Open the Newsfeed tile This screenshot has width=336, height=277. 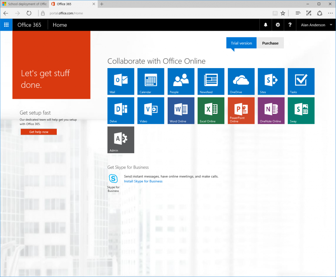(211, 82)
